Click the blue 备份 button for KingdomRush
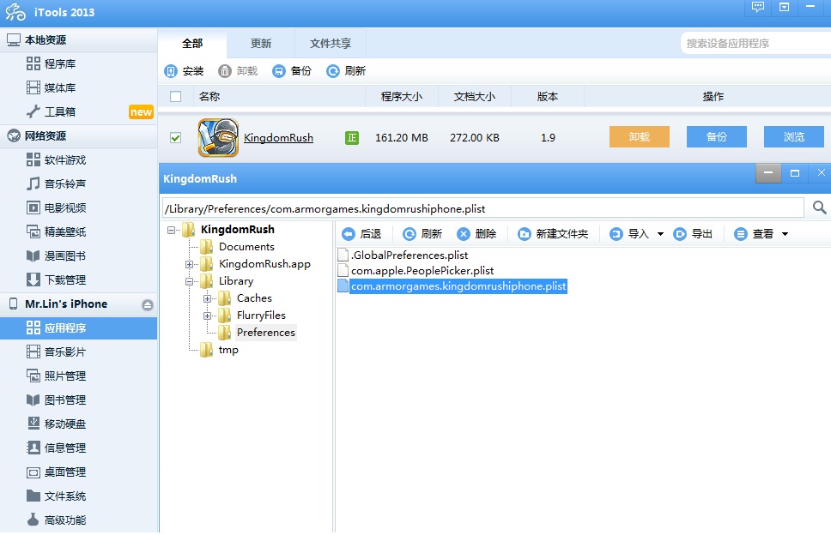 coord(717,137)
